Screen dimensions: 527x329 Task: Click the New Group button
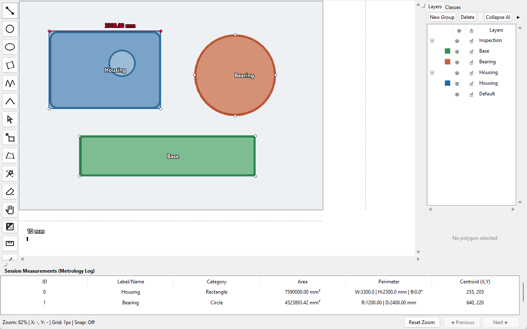click(442, 17)
